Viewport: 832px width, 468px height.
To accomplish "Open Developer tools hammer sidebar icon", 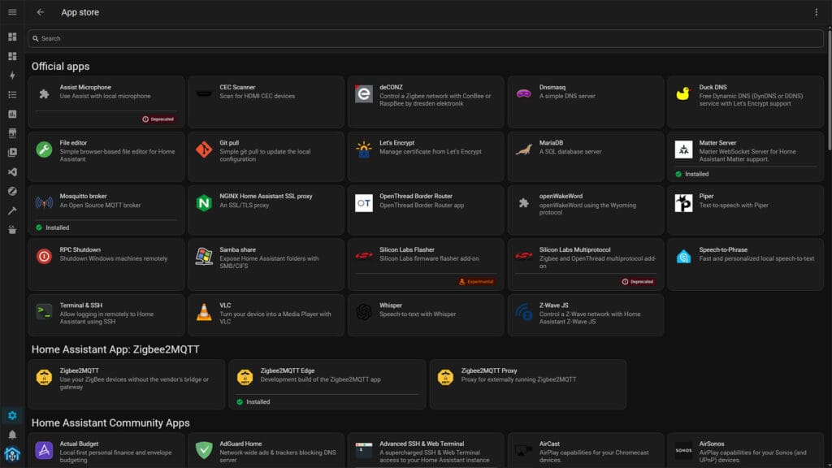I will (12, 210).
